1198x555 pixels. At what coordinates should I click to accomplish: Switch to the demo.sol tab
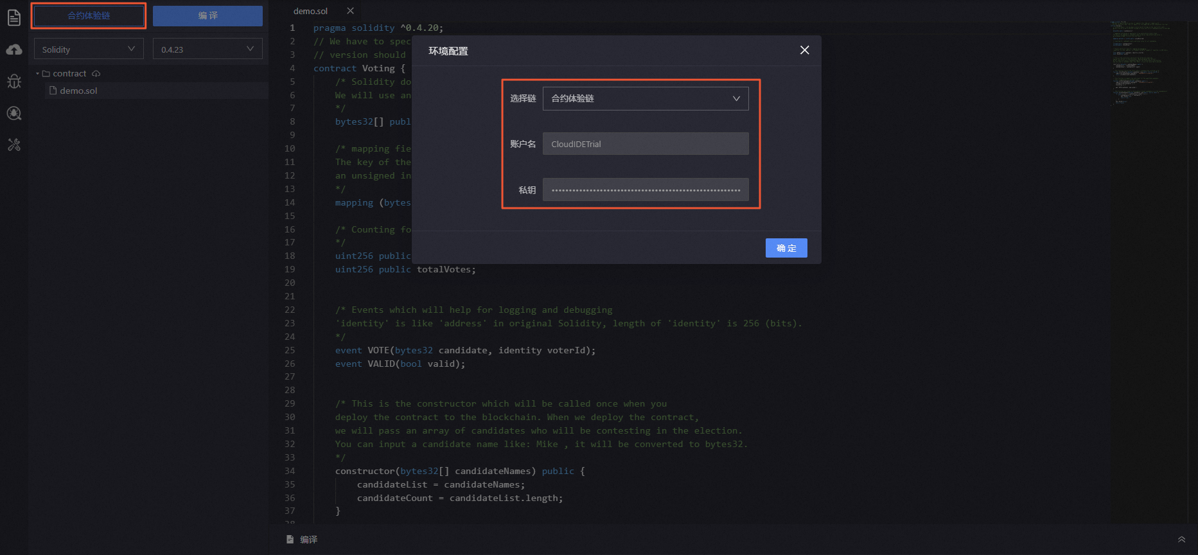(310, 11)
